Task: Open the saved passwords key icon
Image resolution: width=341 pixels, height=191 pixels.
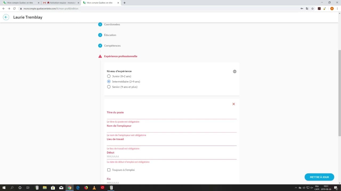Action: (302, 8)
